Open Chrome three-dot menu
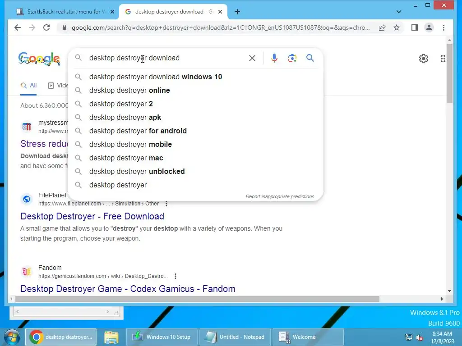 click(444, 27)
